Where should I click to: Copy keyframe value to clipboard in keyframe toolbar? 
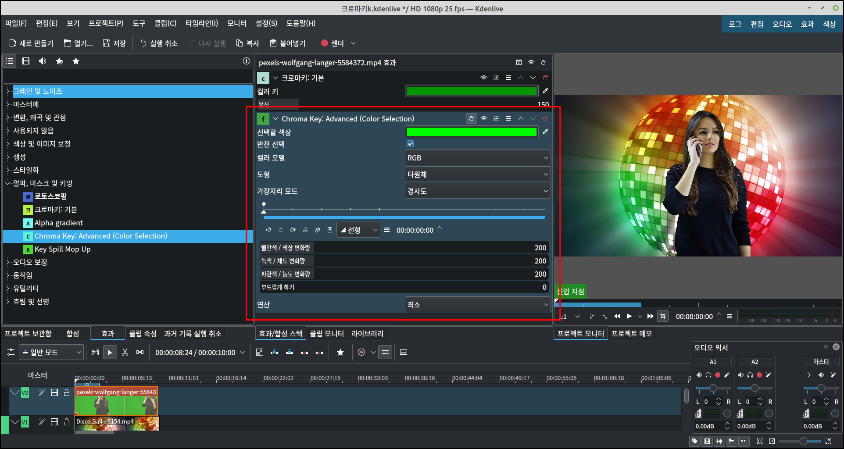tap(330, 230)
